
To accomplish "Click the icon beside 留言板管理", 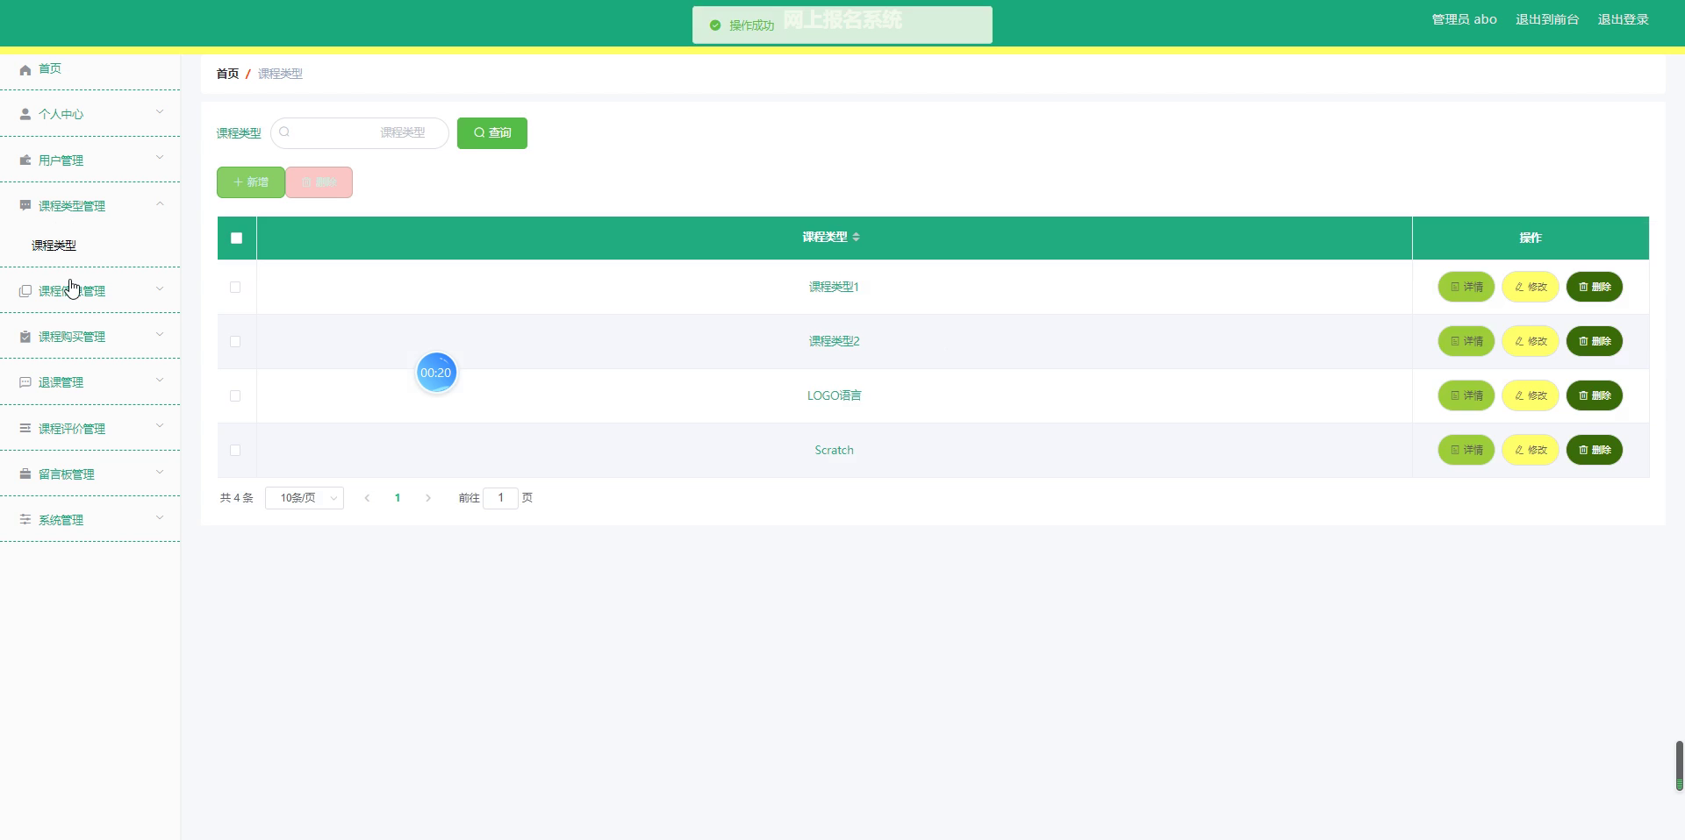I will (25, 473).
